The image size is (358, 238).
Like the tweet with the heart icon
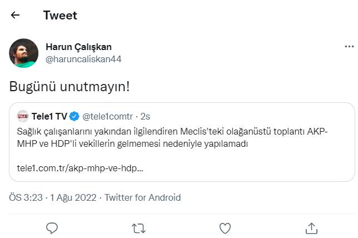(225, 227)
